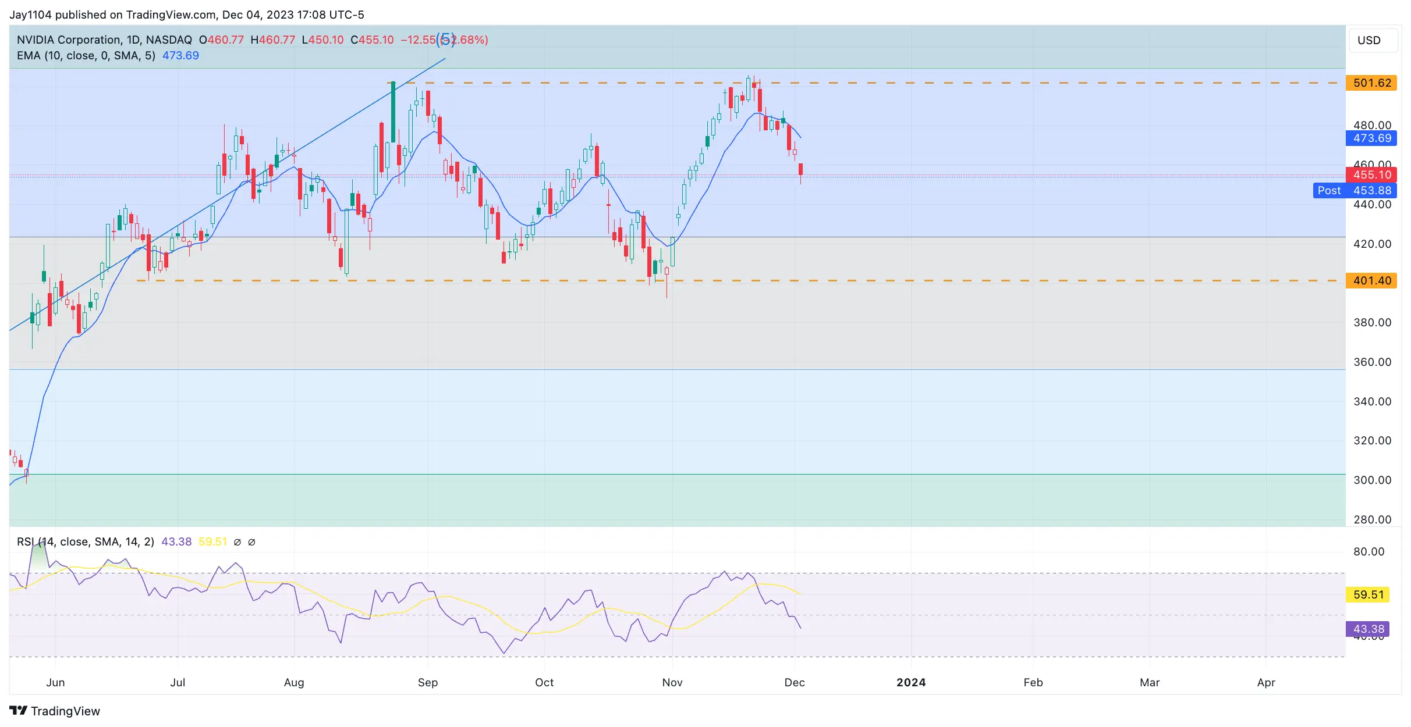
Task: Click the first ∅ symbol in RSI legend
Action: [237, 542]
